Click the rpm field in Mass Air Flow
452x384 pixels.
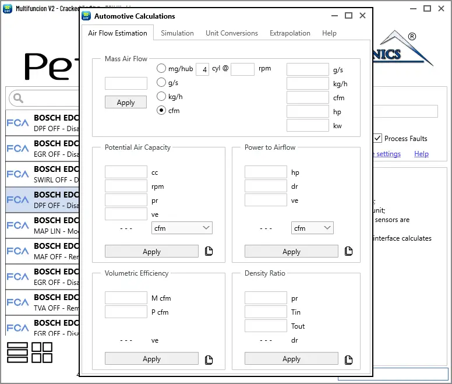(242, 69)
